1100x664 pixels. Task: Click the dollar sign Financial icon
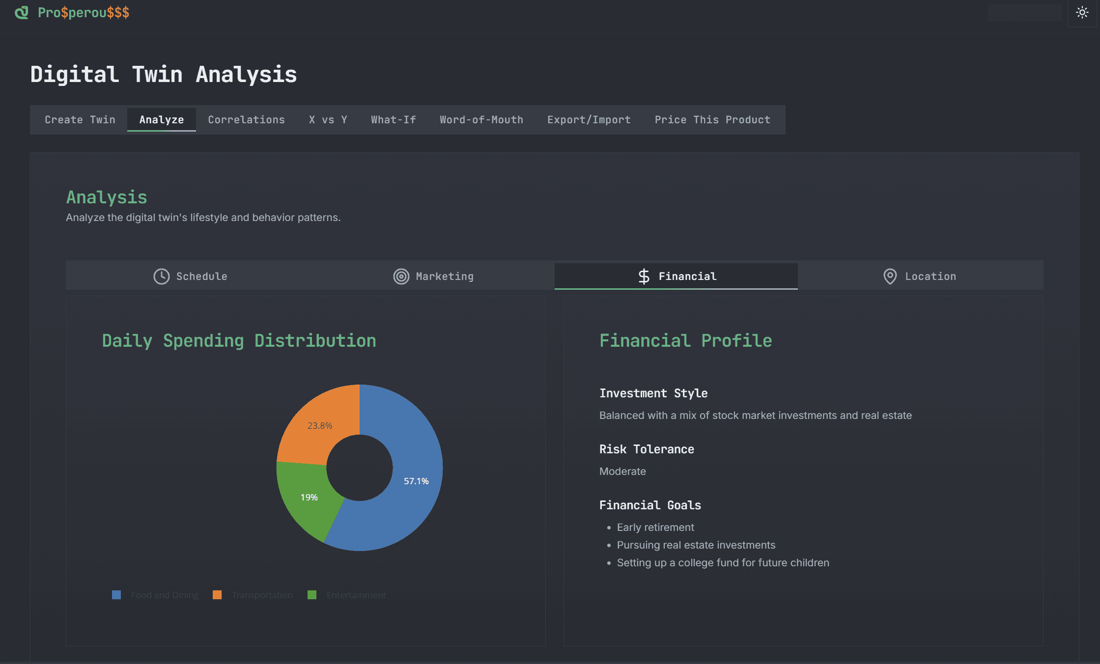coord(644,277)
